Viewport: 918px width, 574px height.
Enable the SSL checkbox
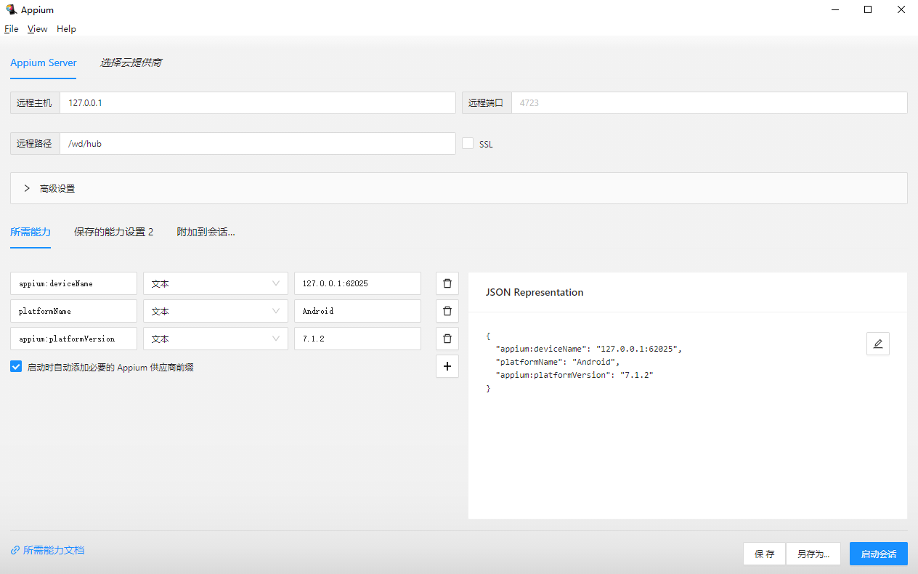(x=468, y=143)
